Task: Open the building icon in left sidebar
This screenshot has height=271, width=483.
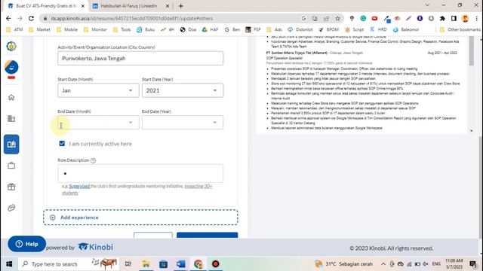Action: tap(11, 119)
